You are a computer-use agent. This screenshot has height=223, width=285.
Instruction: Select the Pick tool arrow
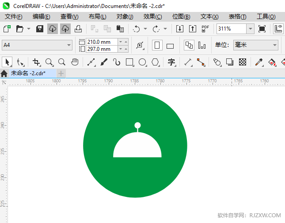(7, 62)
